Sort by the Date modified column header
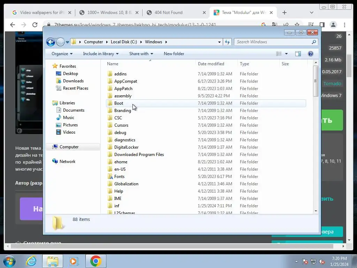 coord(217,64)
